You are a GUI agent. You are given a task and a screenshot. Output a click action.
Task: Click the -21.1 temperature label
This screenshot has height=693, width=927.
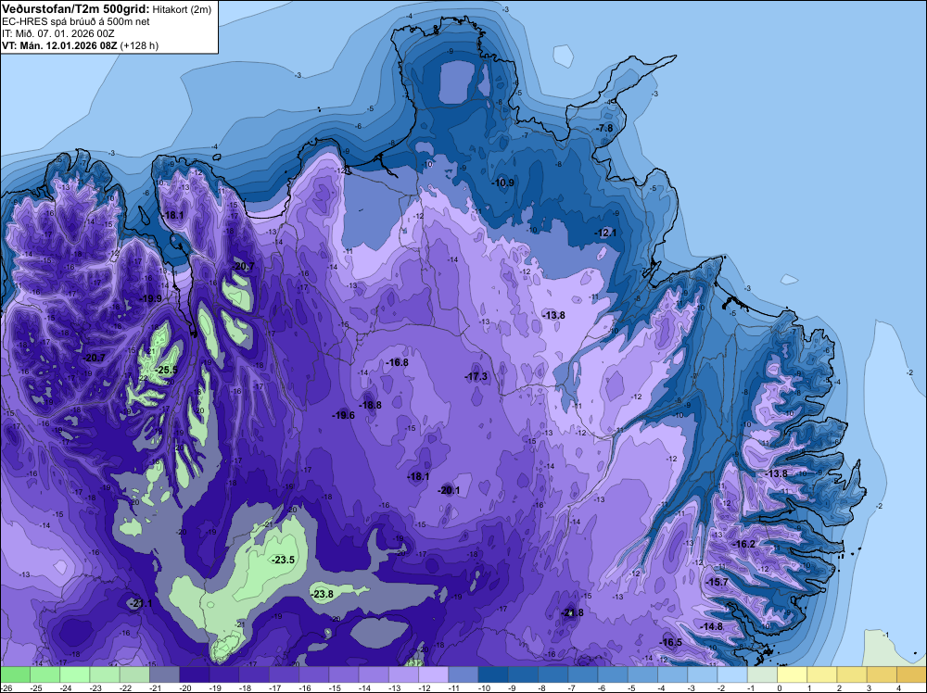click(141, 603)
